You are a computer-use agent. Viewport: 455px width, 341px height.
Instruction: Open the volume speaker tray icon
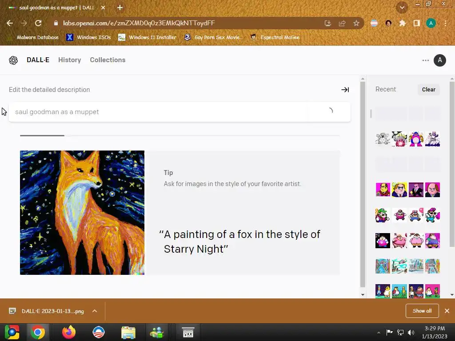pyautogui.click(x=411, y=333)
